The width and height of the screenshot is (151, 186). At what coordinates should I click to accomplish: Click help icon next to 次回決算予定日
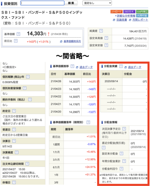point(124,129)
